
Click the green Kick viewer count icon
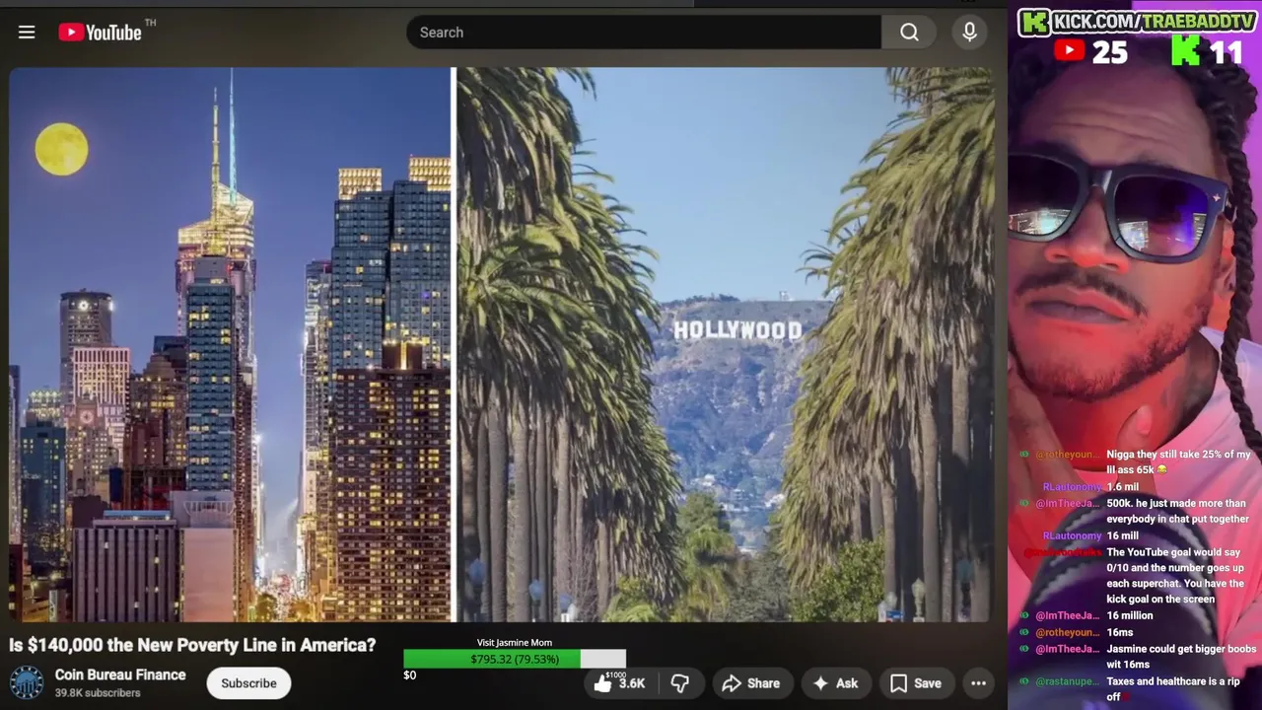(x=1186, y=51)
